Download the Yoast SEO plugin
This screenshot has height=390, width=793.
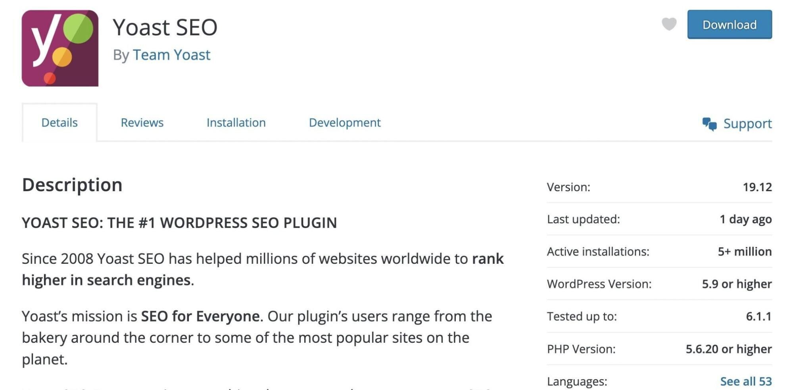pyautogui.click(x=730, y=25)
